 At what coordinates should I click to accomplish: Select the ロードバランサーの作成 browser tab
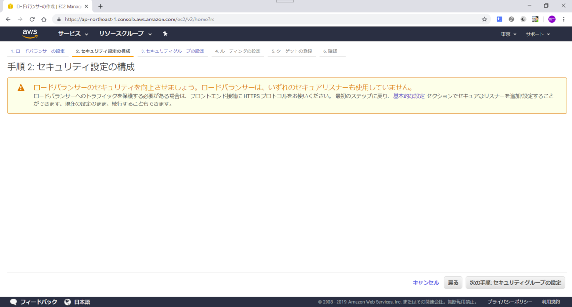pos(43,7)
